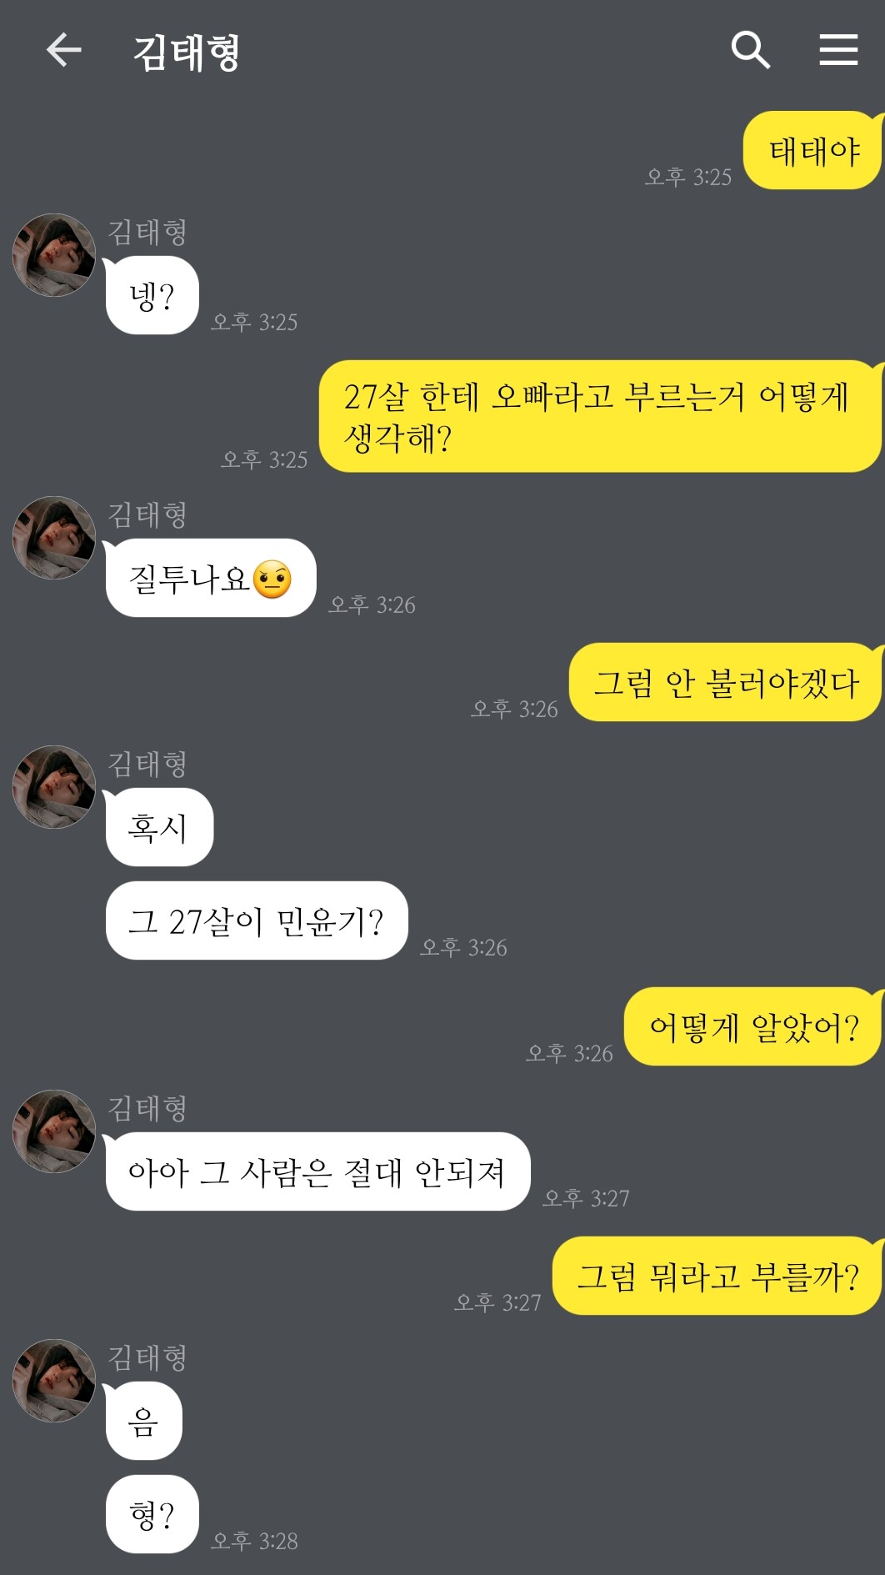
Task: Tap the 형? message bubble
Action: pos(152,1514)
